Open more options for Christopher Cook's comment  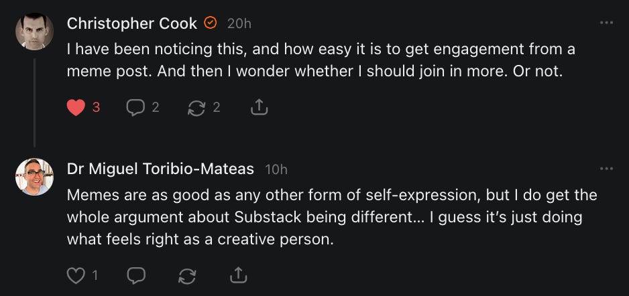click(606, 23)
